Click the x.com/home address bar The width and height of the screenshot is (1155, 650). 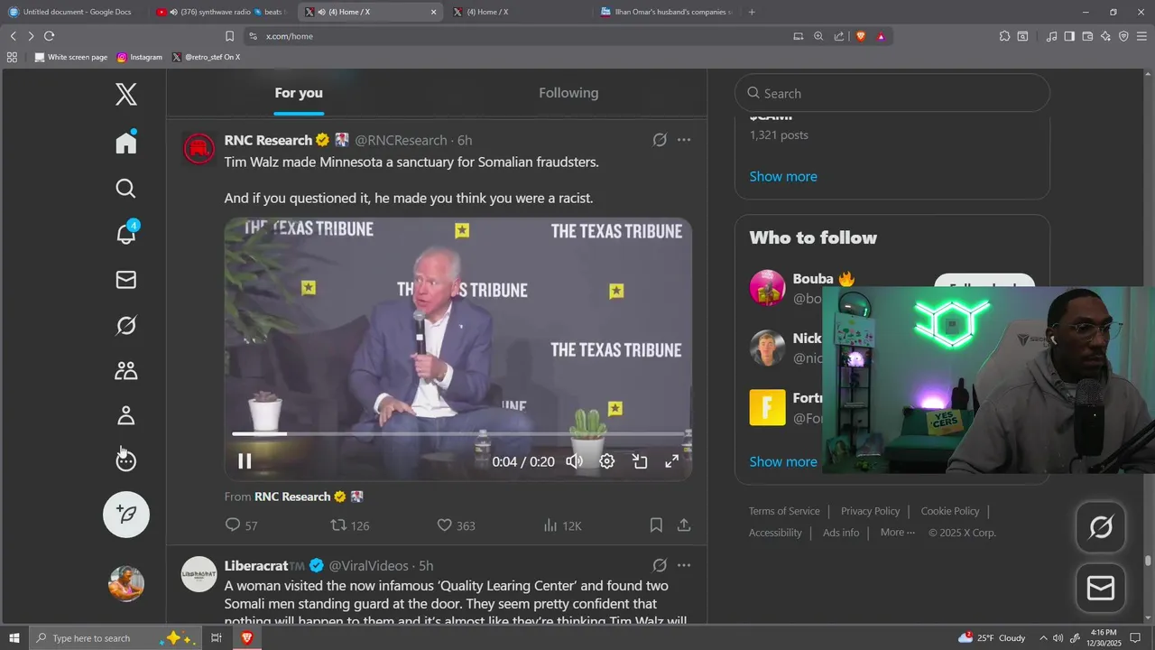(x=514, y=36)
